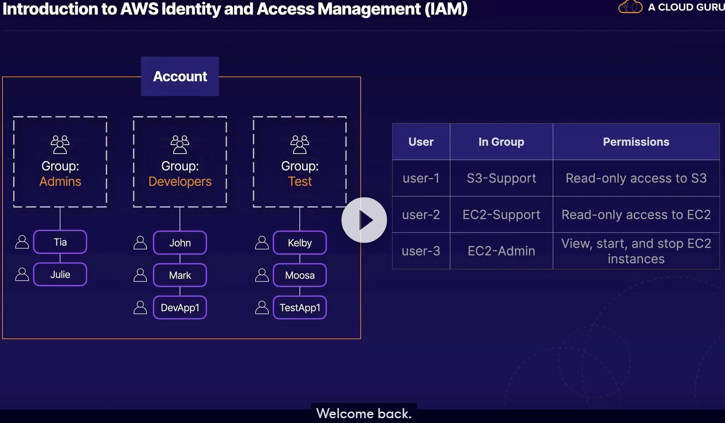Image resolution: width=725 pixels, height=423 pixels.
Task: Click the orange Developers group name
Action: point(180,181)
